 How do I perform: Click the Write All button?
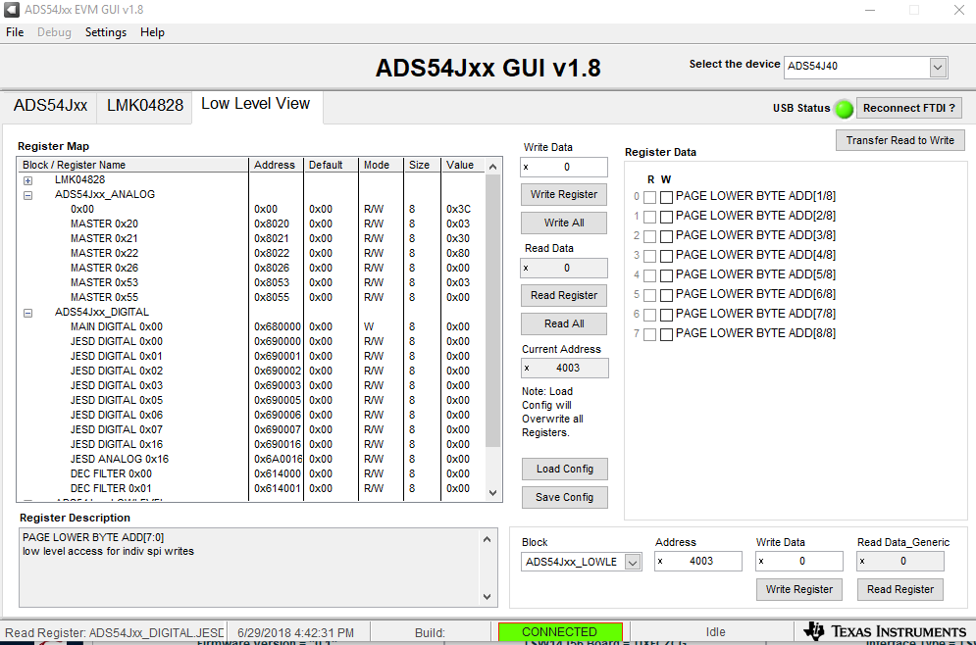coord(563,223)
